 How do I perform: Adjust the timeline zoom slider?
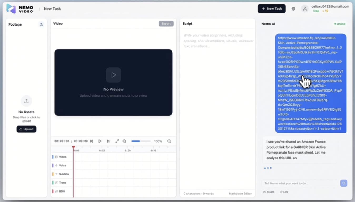tap(141, 141)
